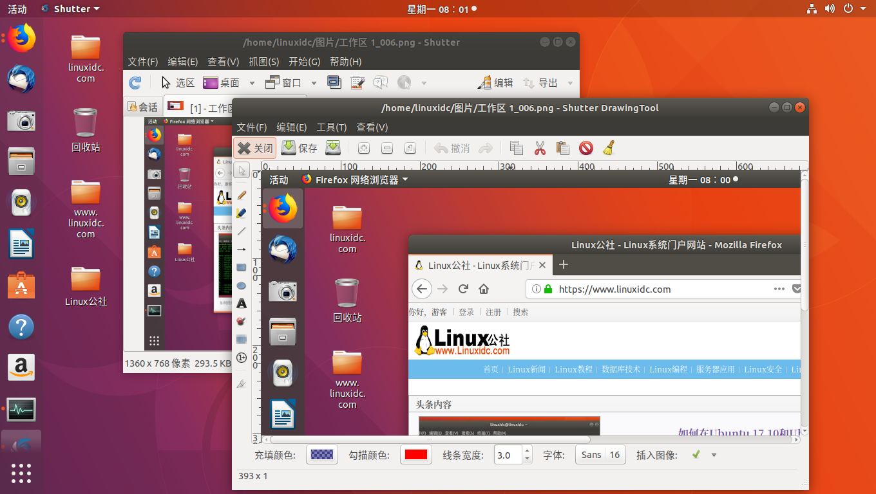The height and width of the screenshot is (494, 876).
Task: Click the red Delete icon
Action: click(x=586, y=149)
